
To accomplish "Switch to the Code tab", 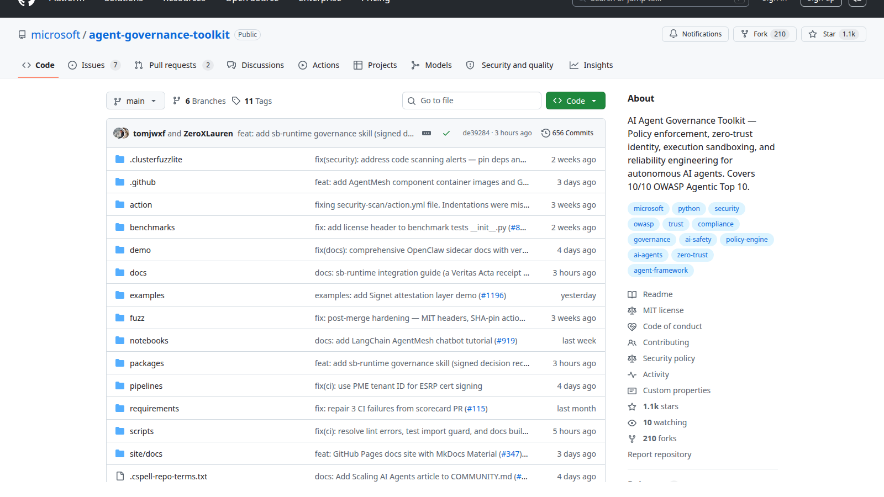I will coord(38,65).
